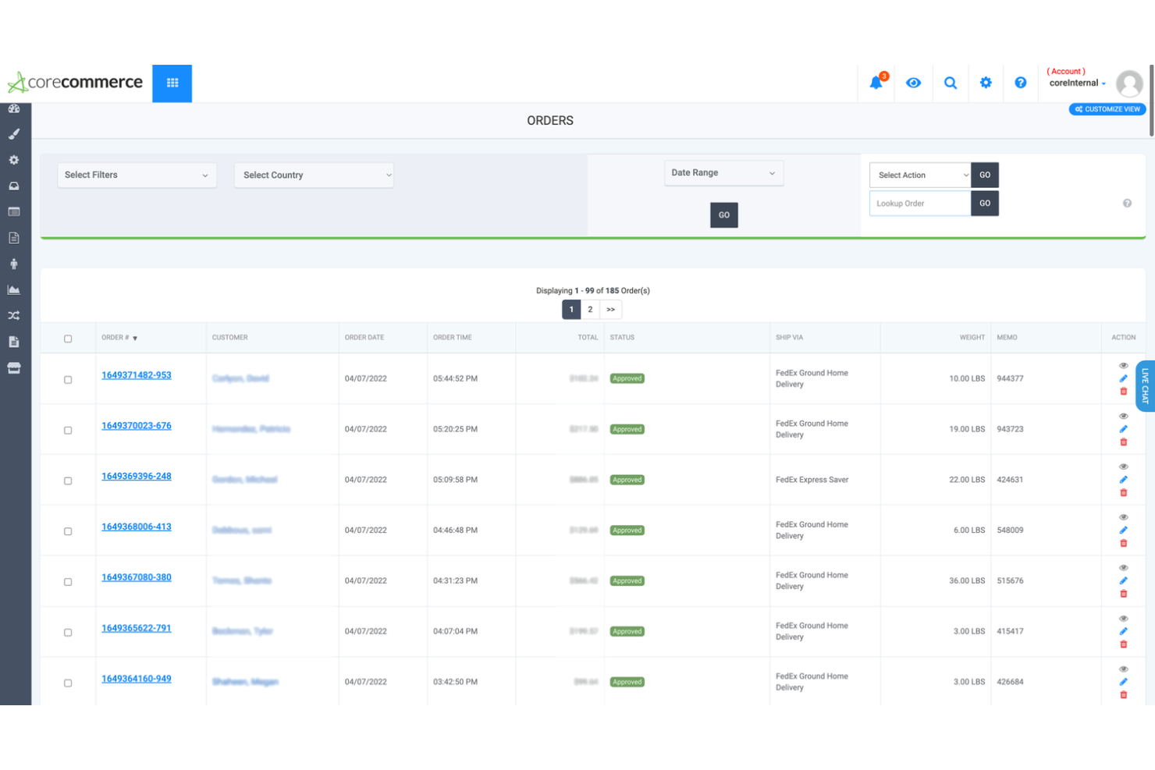
Task: Open the credit card icon in sidebar
Action: click(14, 211)
